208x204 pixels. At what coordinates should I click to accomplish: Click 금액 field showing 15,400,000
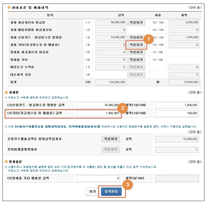177,139
